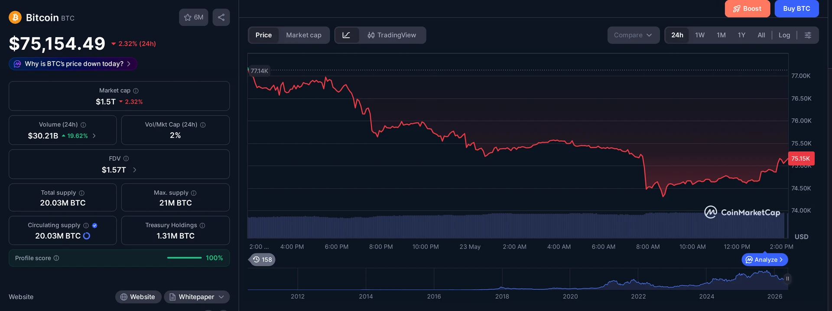
Task: Click the 2018 mark on mini timeline
Action: pyautogui.click(x=502, y=297)
